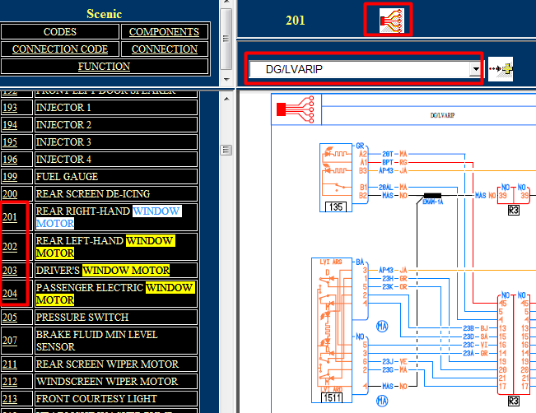
Task: Click component list scrollbar up arrow
Action: [226, 99]
